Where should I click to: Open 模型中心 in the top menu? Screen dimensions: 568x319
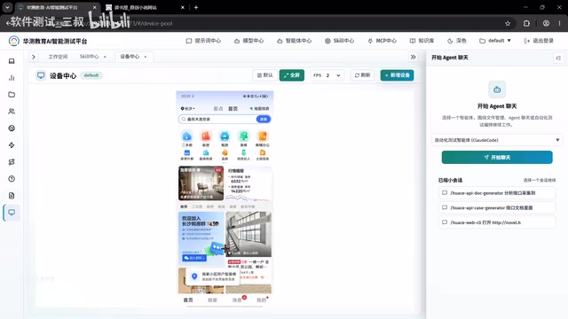coord(248,41)
